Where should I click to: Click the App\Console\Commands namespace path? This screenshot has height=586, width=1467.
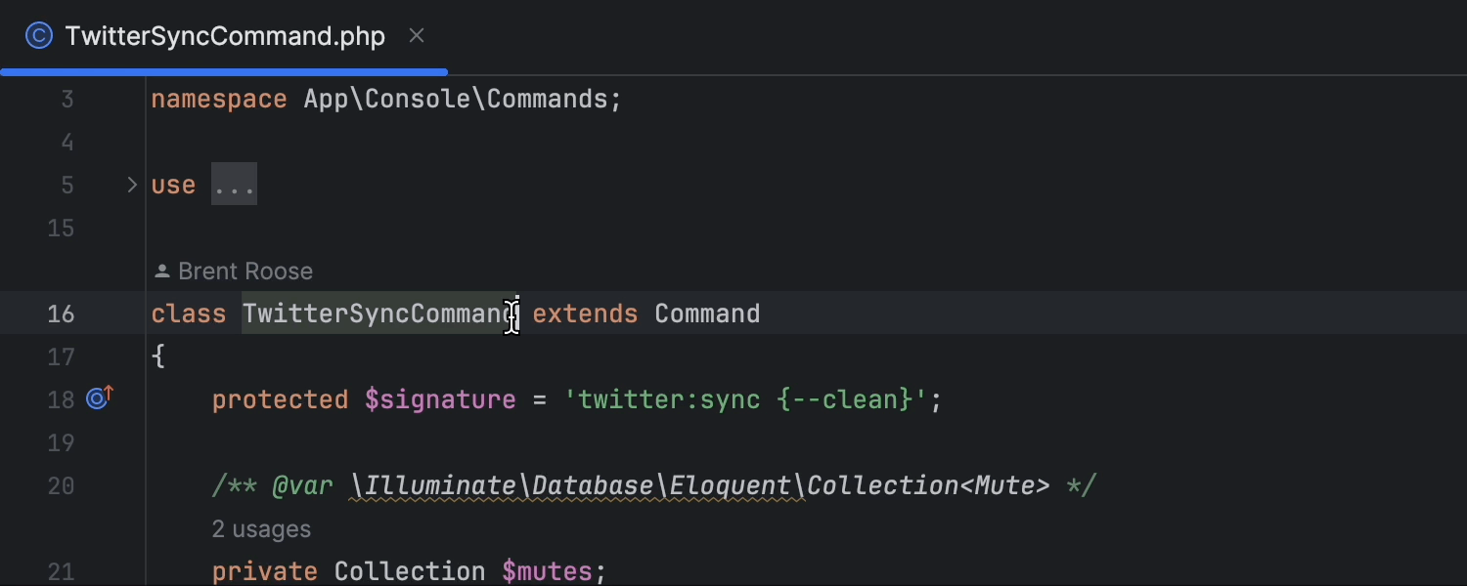(x=456, y=100)
